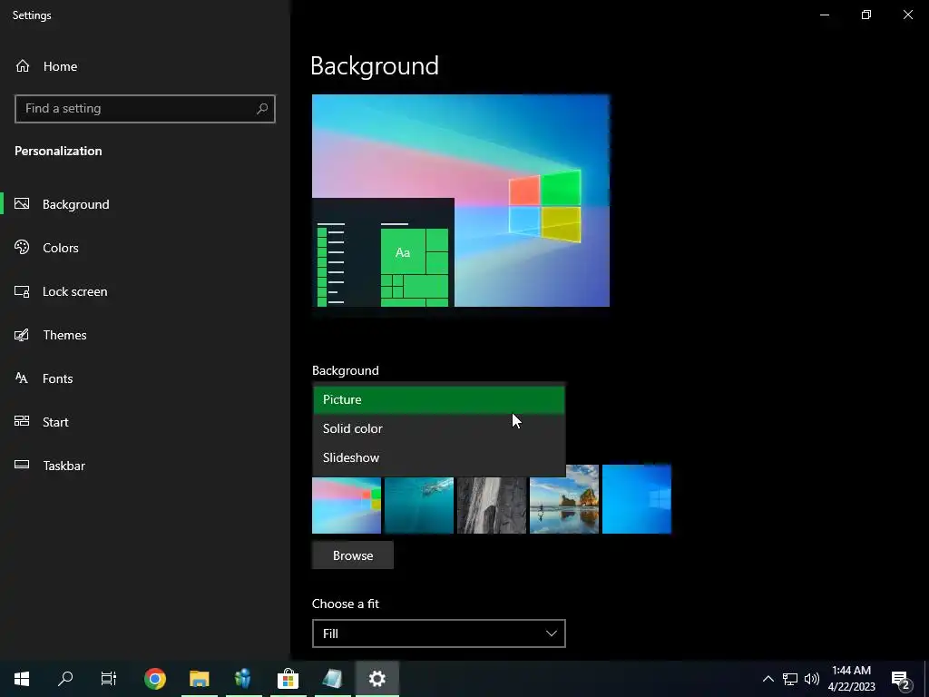Click the Settings gear taskbar icon
The width and height of the screenshot is (929, 697).
tap(377, 679)
